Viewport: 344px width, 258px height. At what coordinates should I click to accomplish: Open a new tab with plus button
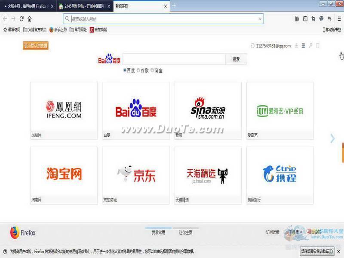[x=174, y=6]
